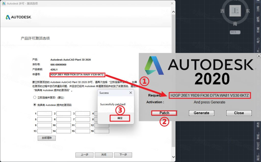Click the 产品许可激活选项 heading
Image resolution: width=261 pixels, height=162 pixels.
tap(35, 38)
